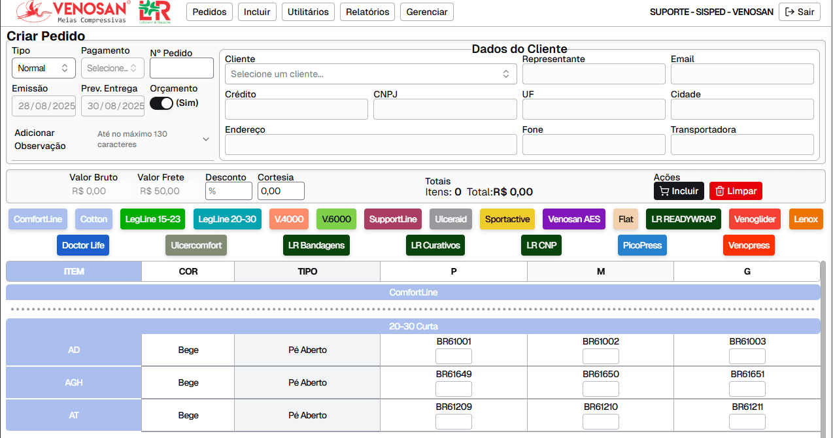
Task: Select the LegLine 15-23 product line
Action: coord(153,219)
